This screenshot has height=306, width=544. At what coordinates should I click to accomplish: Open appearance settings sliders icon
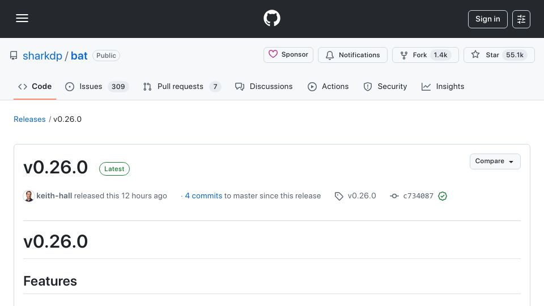pos(521,19)
